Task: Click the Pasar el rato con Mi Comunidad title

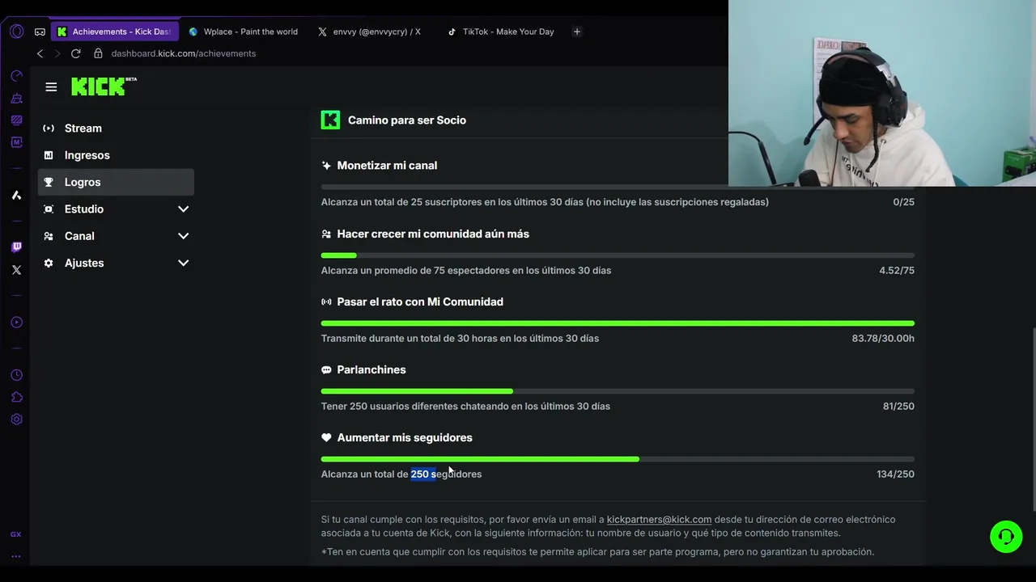Action: [420, 302]
